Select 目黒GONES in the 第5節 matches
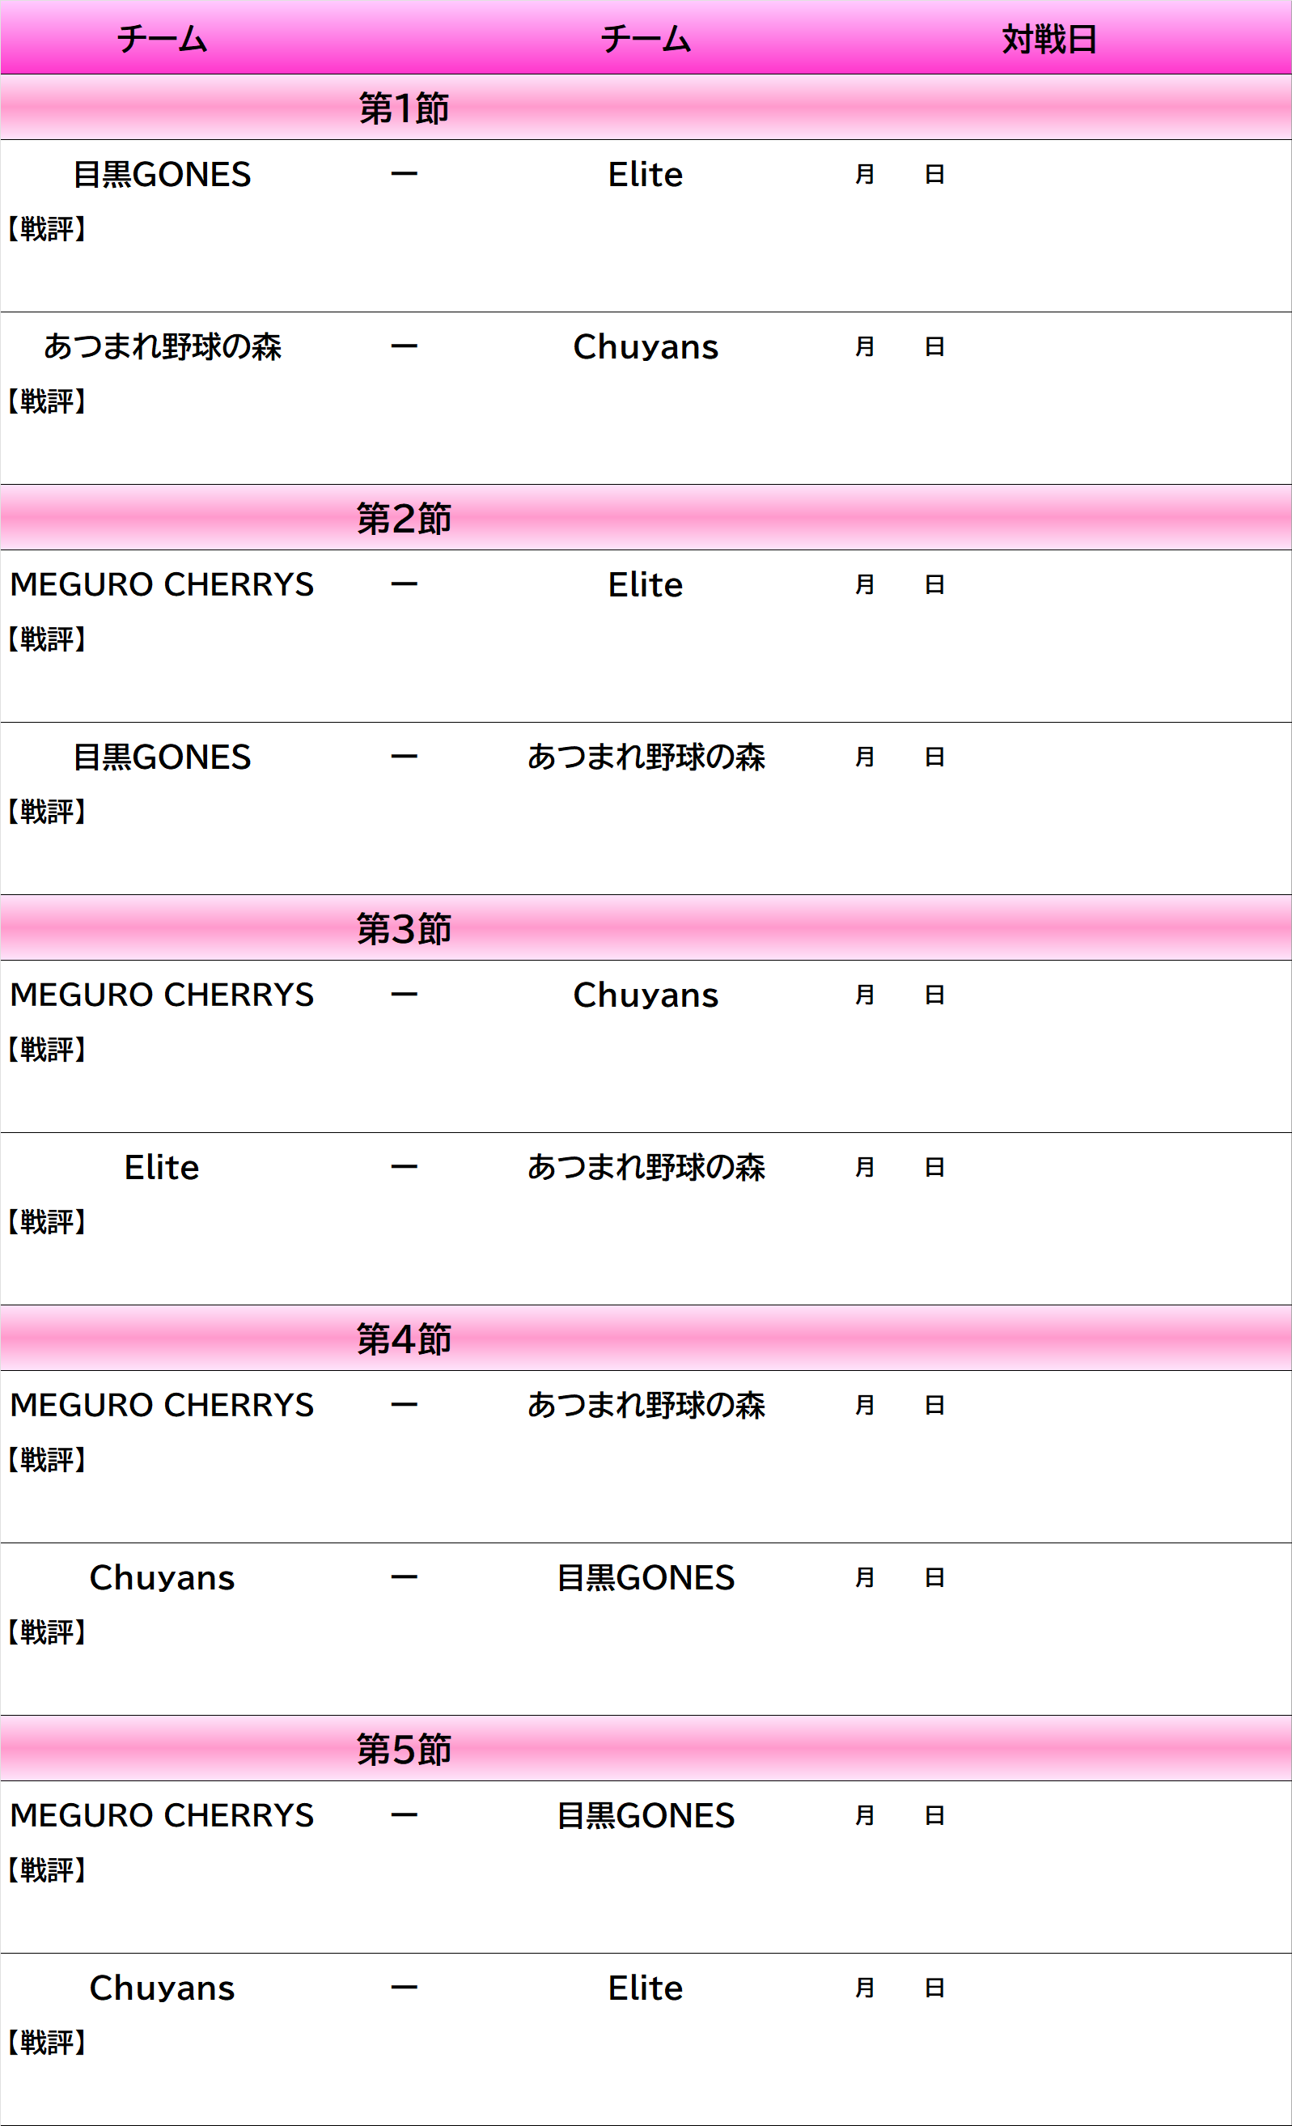 (x=645, y=1815)
